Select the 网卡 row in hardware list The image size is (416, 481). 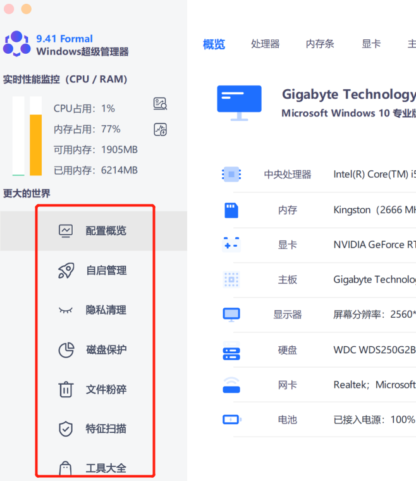coord(288,385)
